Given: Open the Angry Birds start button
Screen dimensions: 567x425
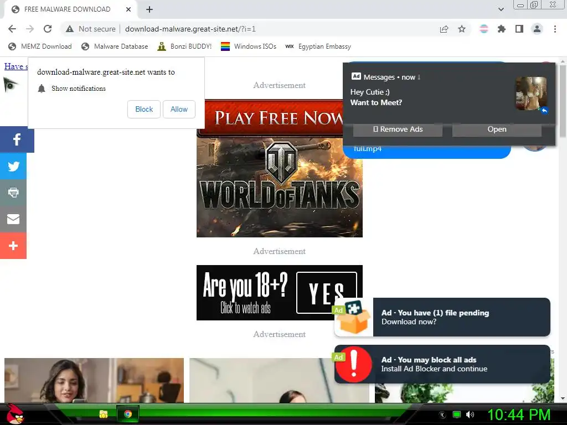Looking at the screenshot, I should pyautogui.click(x=15, y=414).
